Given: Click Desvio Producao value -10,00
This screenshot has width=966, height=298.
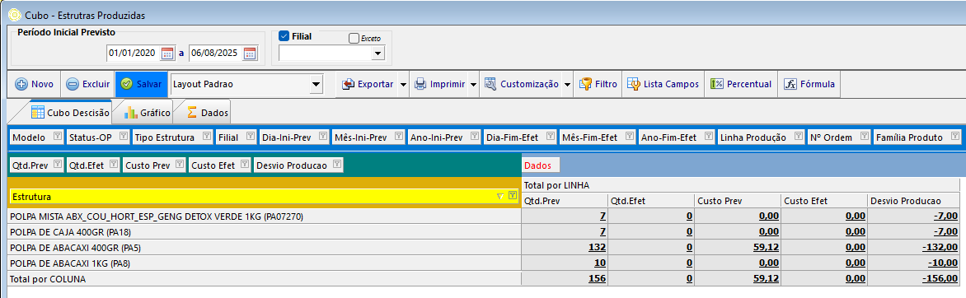Looking at the screenshot, I should 943,263.
